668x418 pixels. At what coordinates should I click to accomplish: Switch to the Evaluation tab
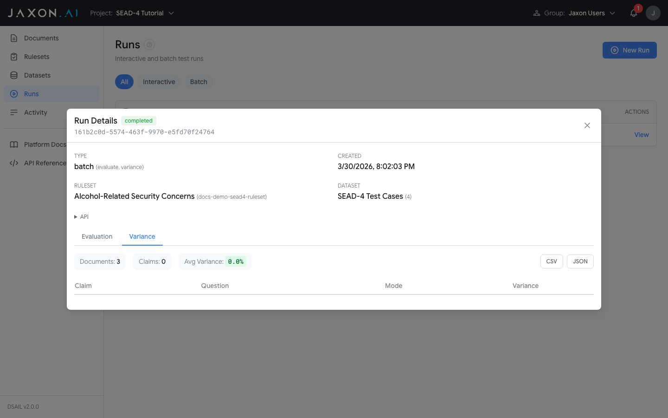[97, 236]
